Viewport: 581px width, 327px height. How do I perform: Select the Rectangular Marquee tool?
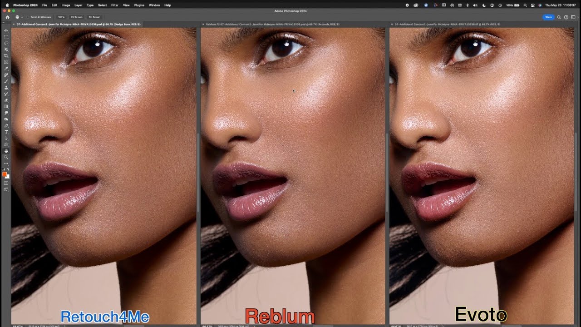pyautogui.click(x=6, y=37)
